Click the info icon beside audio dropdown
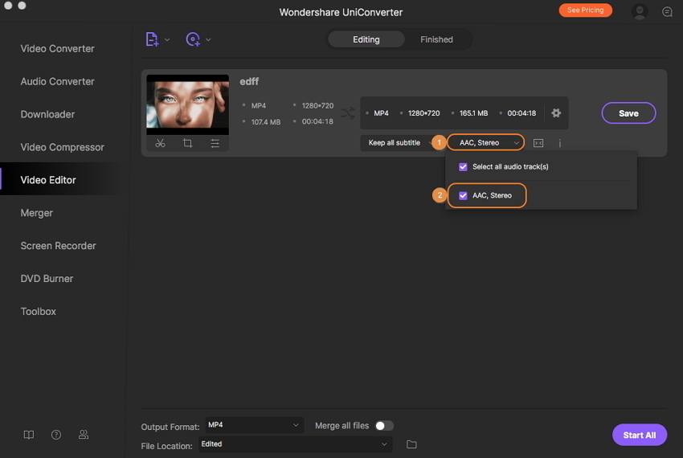 (560, 143)
